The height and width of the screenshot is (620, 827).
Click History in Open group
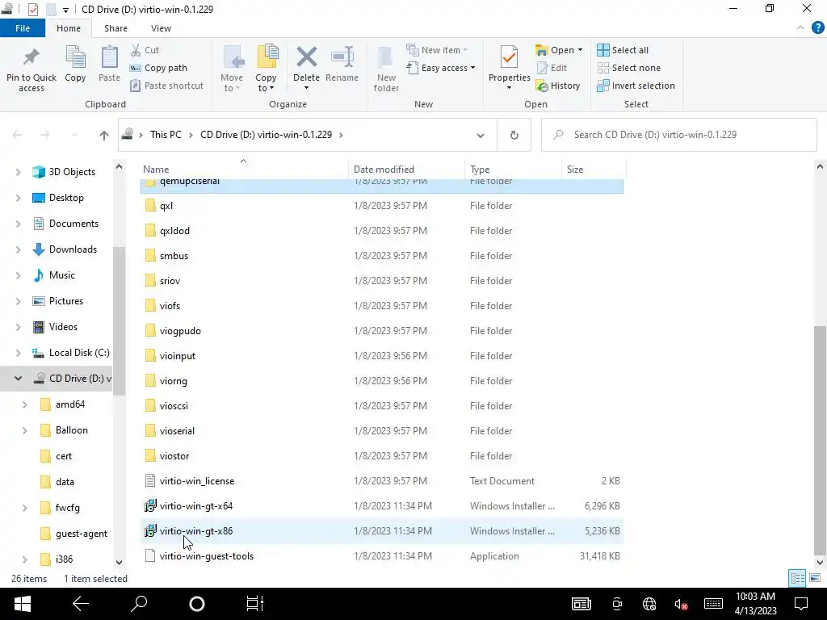point(558,86)
